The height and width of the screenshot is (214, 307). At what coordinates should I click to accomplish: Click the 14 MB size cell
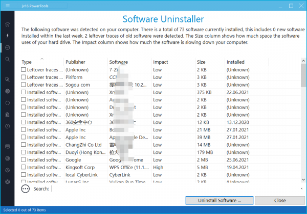(x=204, y=145)
